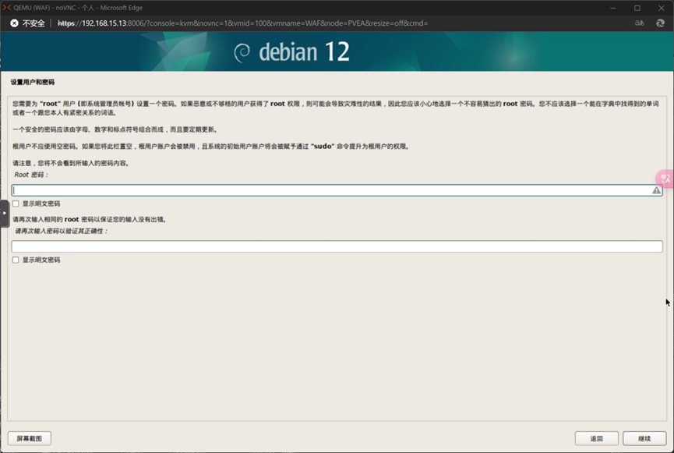Click the 屏幕截图 screenshot button
Viewport: 674px width, 453px height.
(30, 438)
